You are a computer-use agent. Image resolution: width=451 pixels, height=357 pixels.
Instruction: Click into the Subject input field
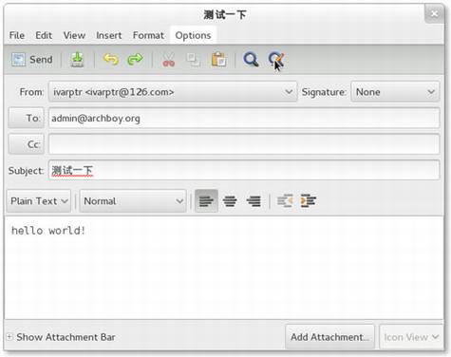(244, 170)
